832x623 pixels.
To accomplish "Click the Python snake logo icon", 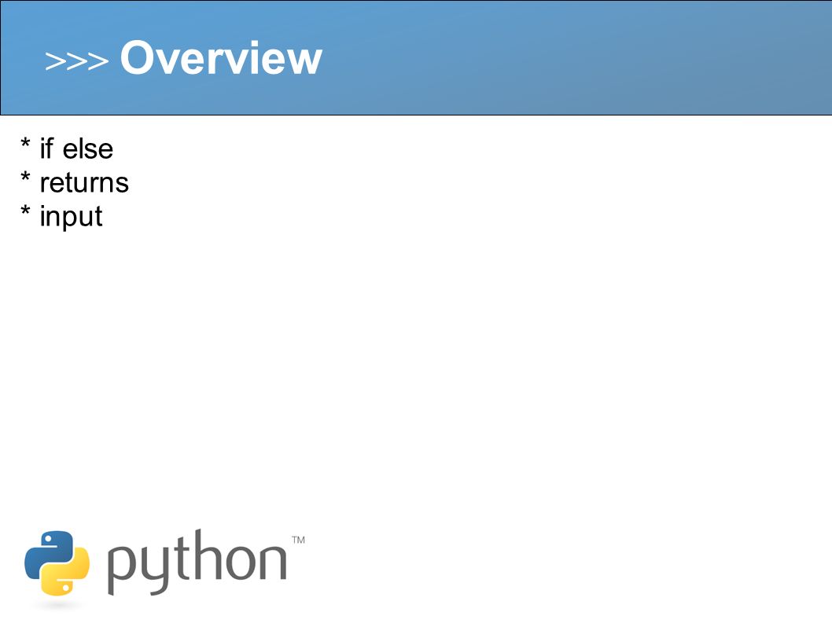I will [x=57, y=563].
